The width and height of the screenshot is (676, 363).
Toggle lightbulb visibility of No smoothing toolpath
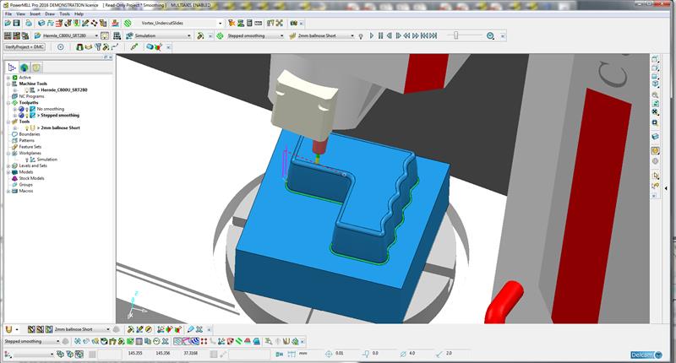pyautogui.click(x=27, y=110)
